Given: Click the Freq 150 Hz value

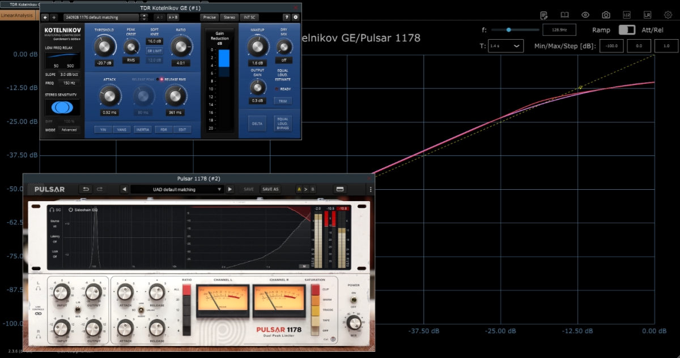Looking at the screenshot, I should click(x=69, y=83).
